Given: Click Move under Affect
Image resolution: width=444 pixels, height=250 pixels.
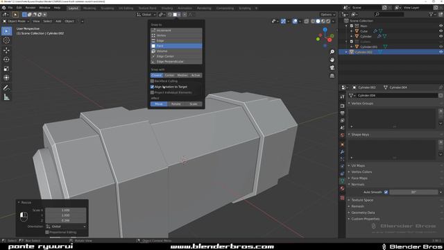Looking at the screenshot, I should click(159, 104).
